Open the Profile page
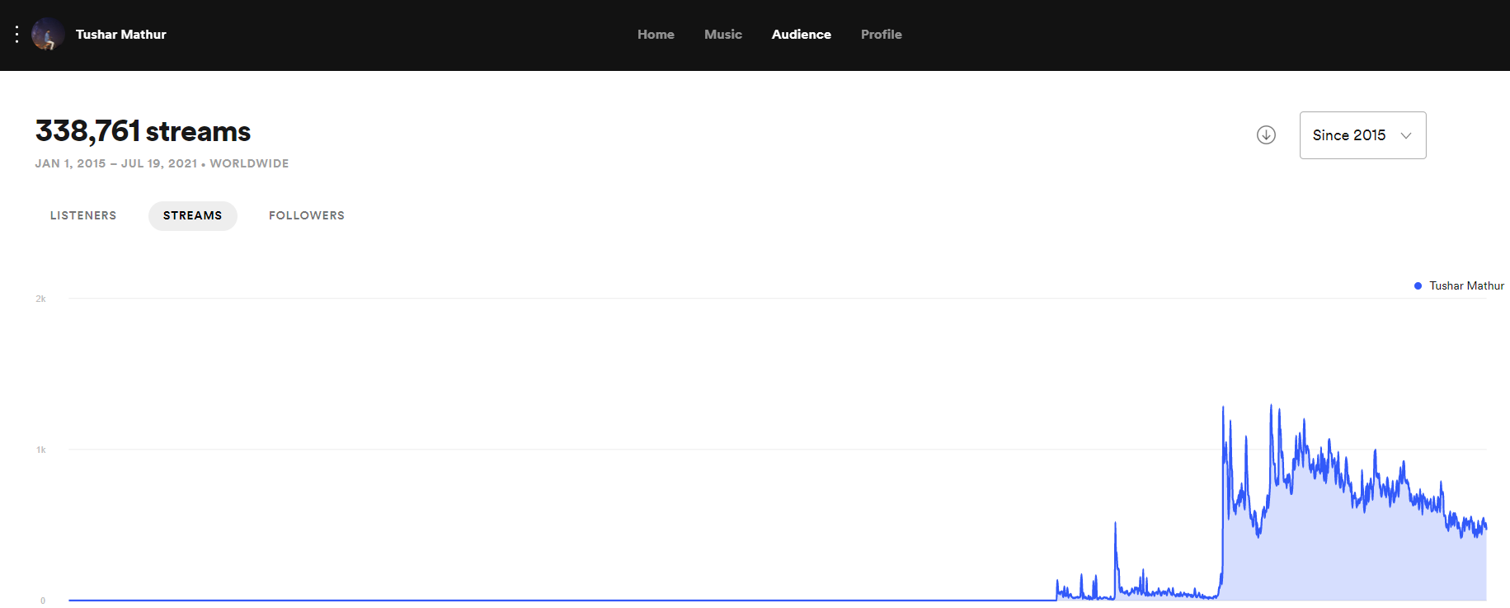 coord(882,35)
